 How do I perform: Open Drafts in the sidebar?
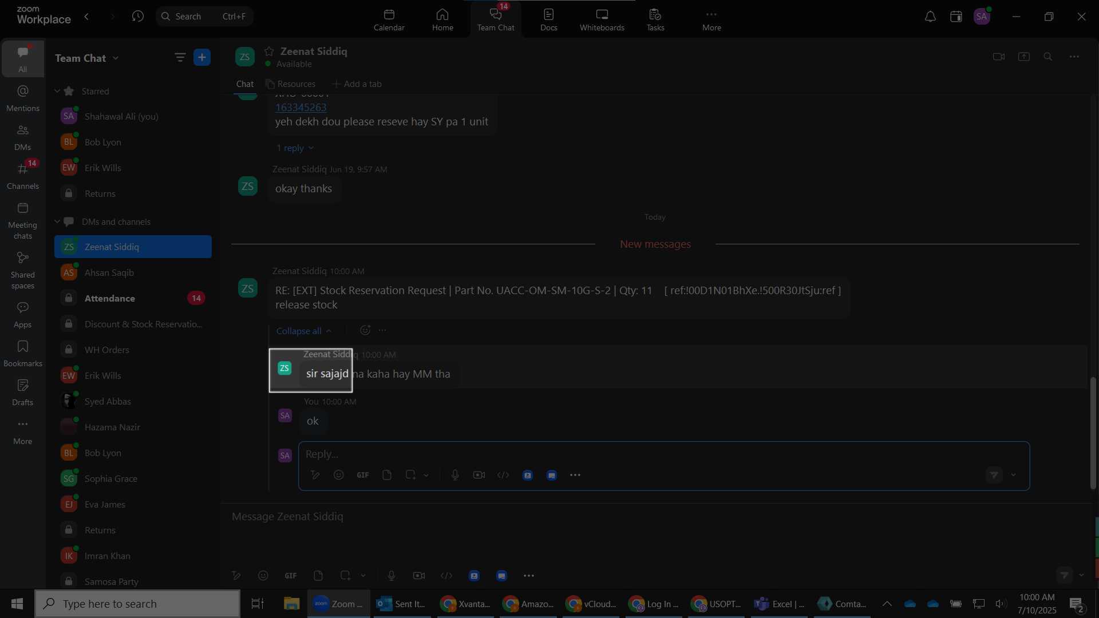point(23,393)
